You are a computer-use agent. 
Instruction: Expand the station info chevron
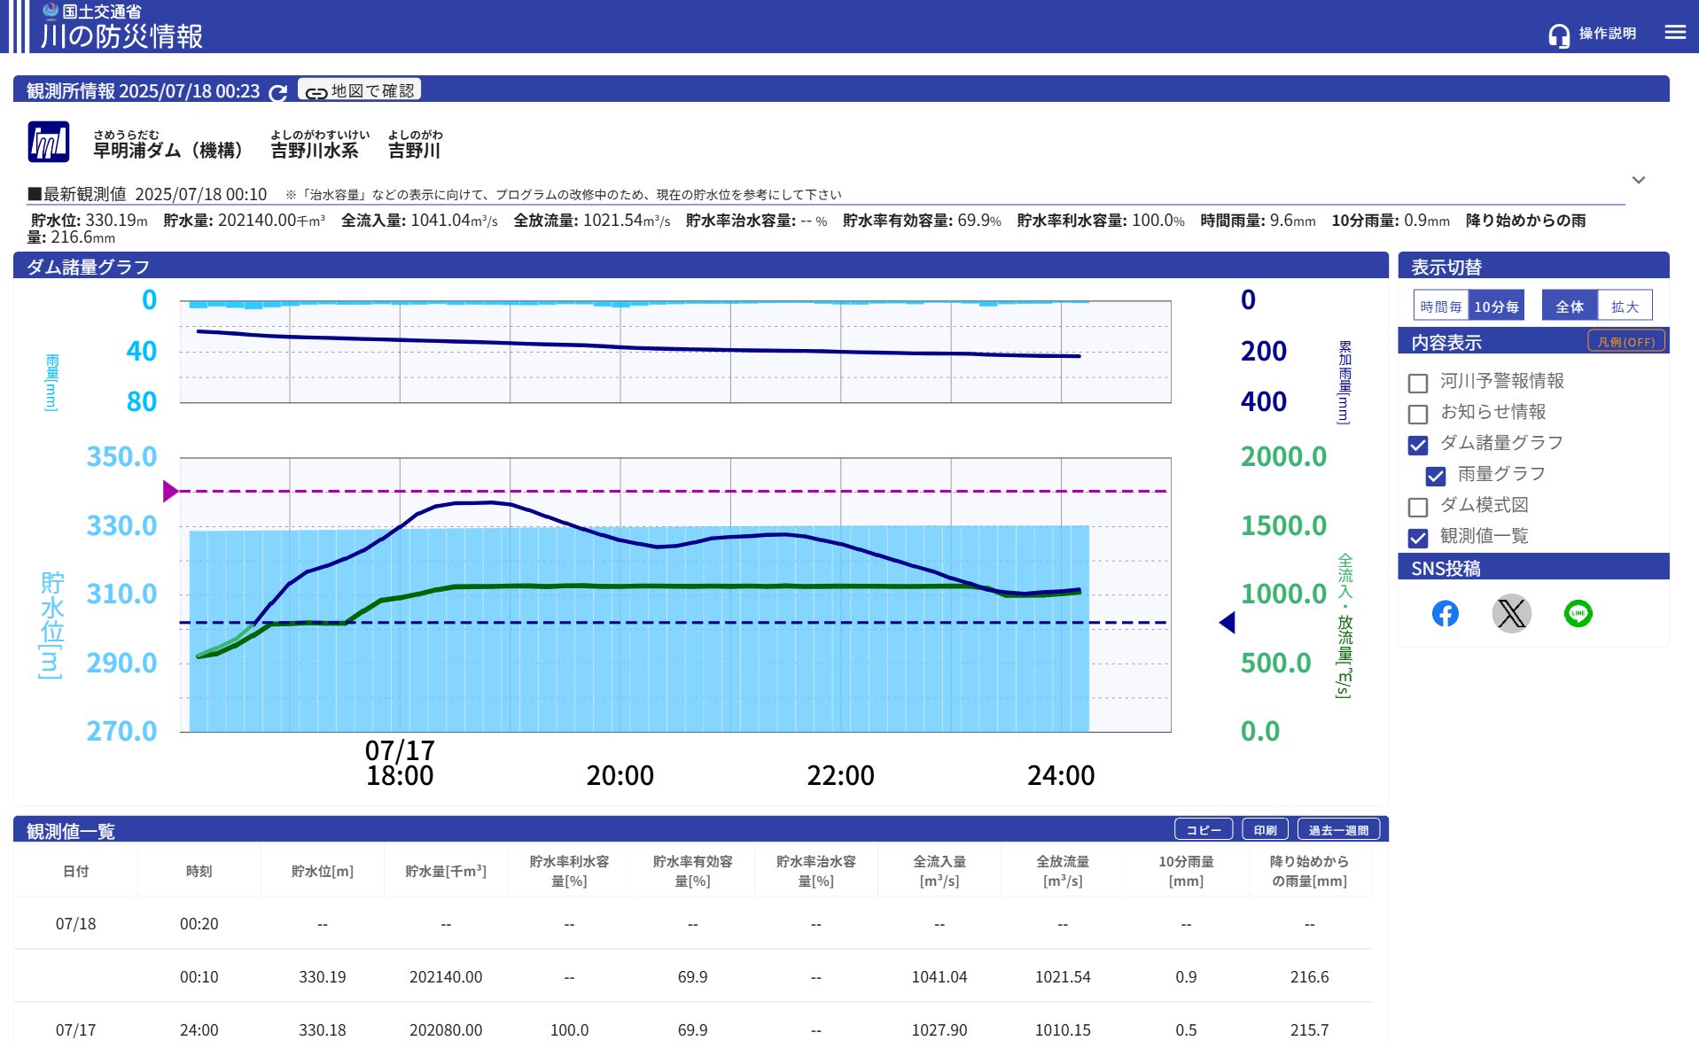(1639, 180)
